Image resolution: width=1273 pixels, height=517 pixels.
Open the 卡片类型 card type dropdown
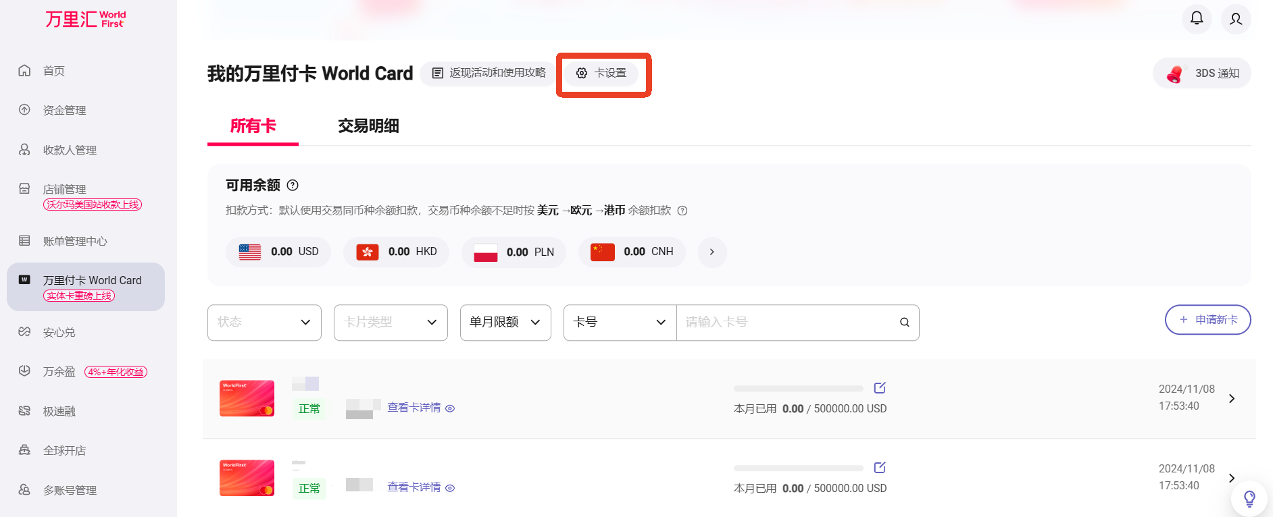tap(391, 323)
